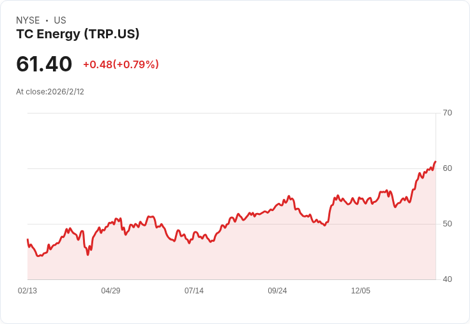The height and width of the screenshot is (324, 470).
Task: Select the 12/05 date marker
Action: coord(361,291)
